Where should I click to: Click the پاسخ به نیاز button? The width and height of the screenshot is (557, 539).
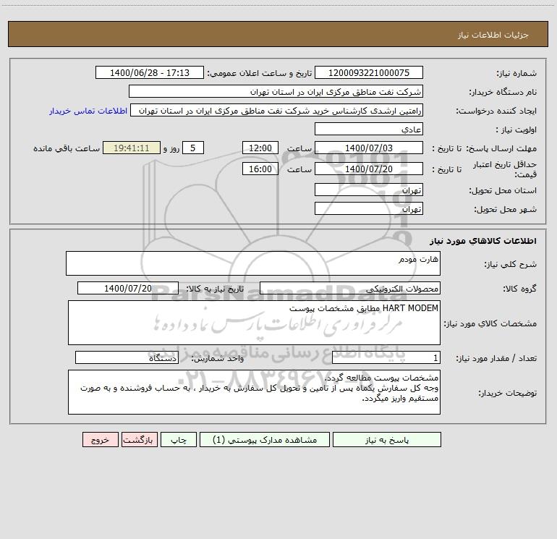tap(386, 439)
